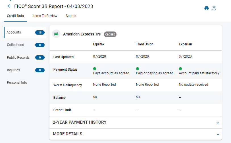Open help via question mark icon
Viewport: 231px width, 143px height.
coord(214,8)
